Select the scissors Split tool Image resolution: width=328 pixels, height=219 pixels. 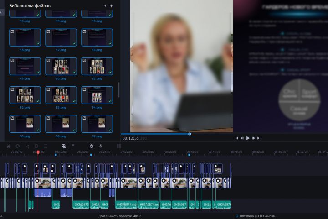click(9, 146)
